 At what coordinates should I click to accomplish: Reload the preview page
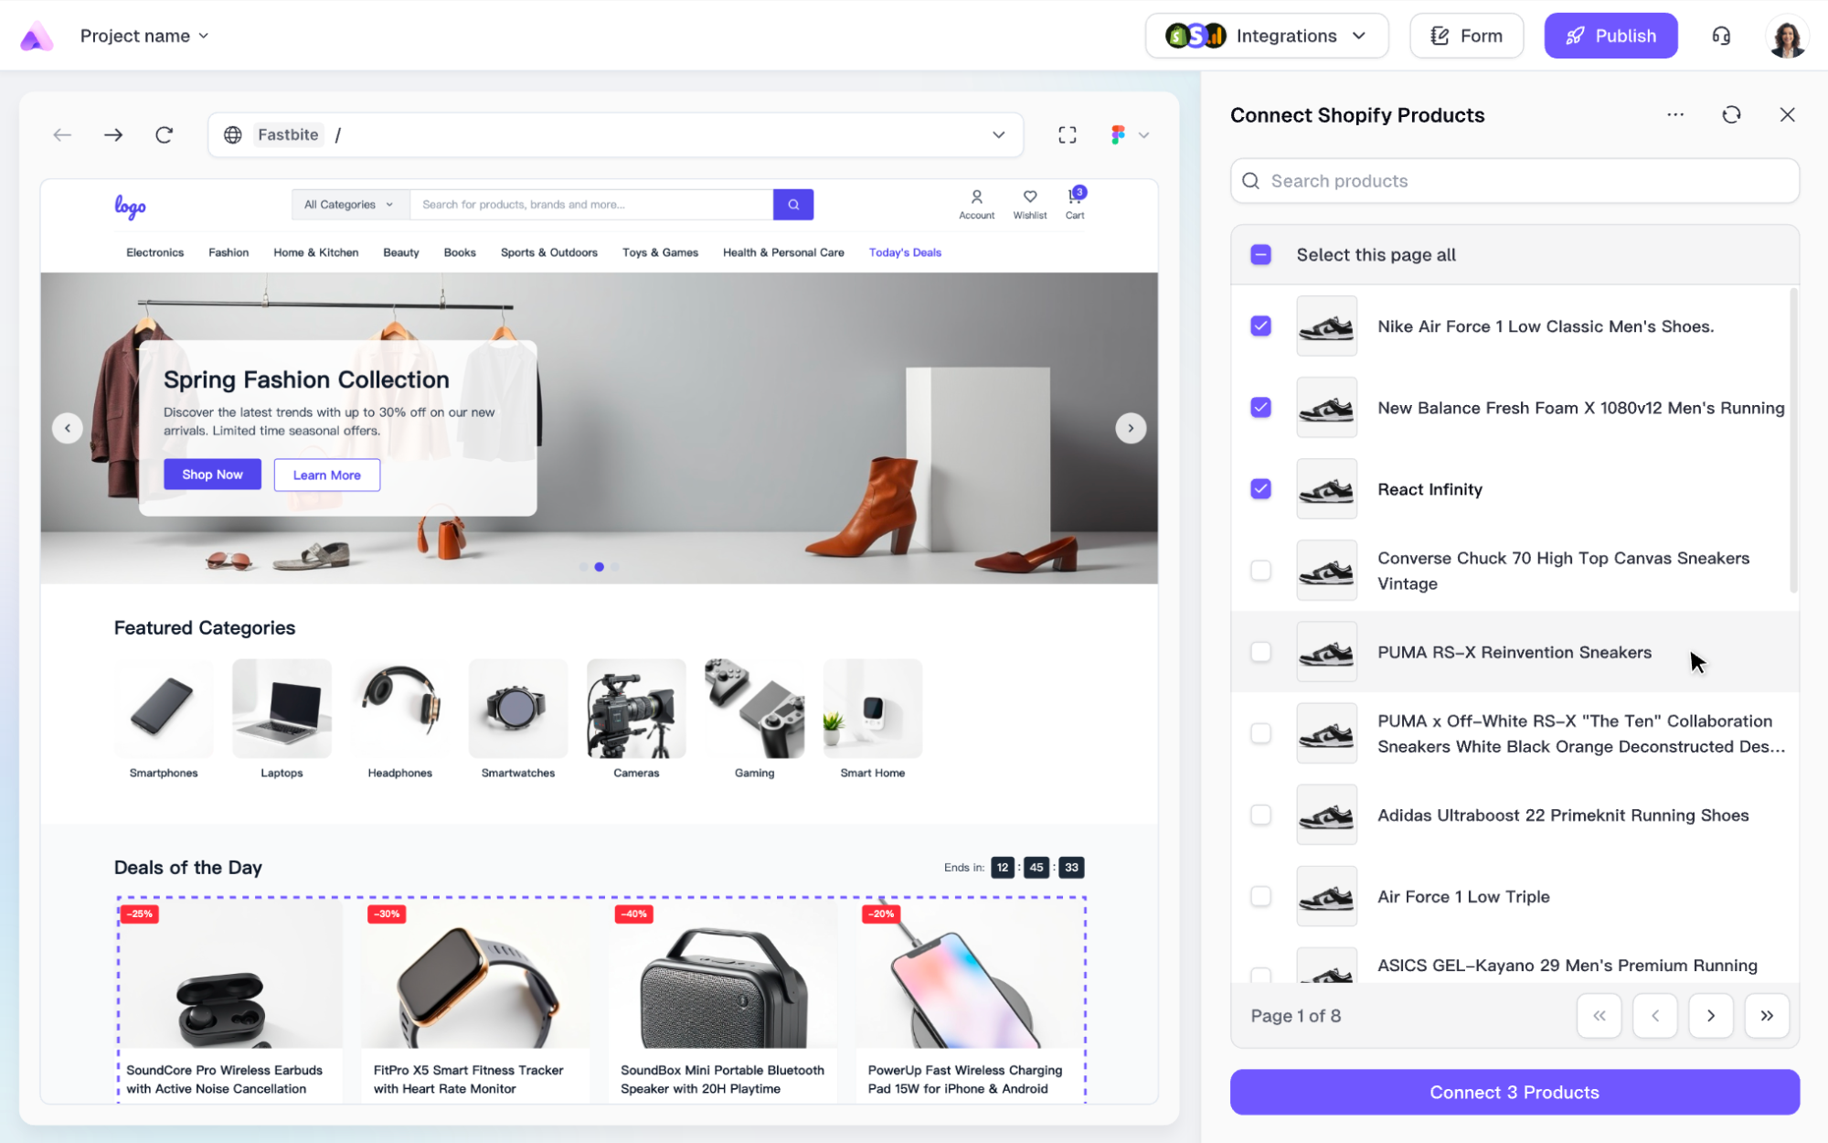pos(165,135)
